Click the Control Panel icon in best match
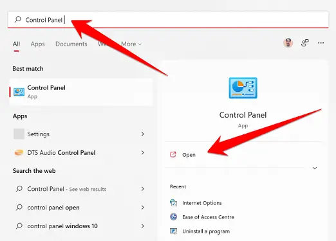This screenshot has width=336, height=241. point(19,92)
